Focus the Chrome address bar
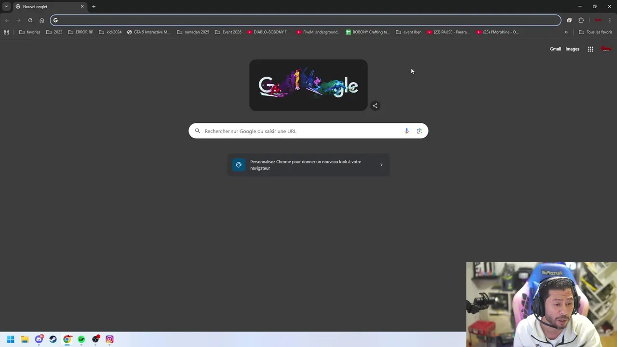Viewport: 617px width, 347px height. point(306,20)
